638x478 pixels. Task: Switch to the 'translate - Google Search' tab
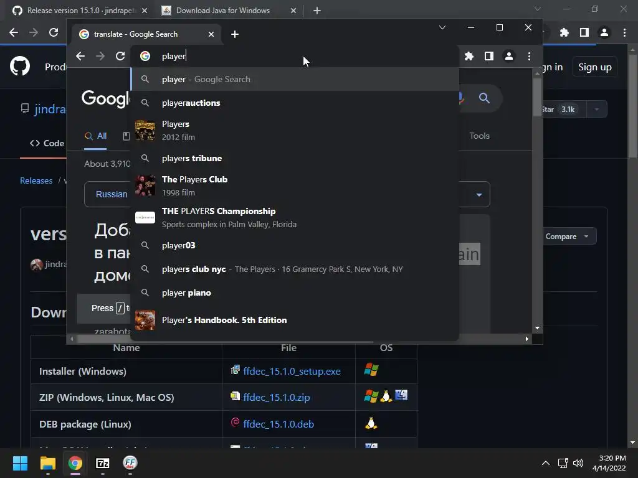146,34
